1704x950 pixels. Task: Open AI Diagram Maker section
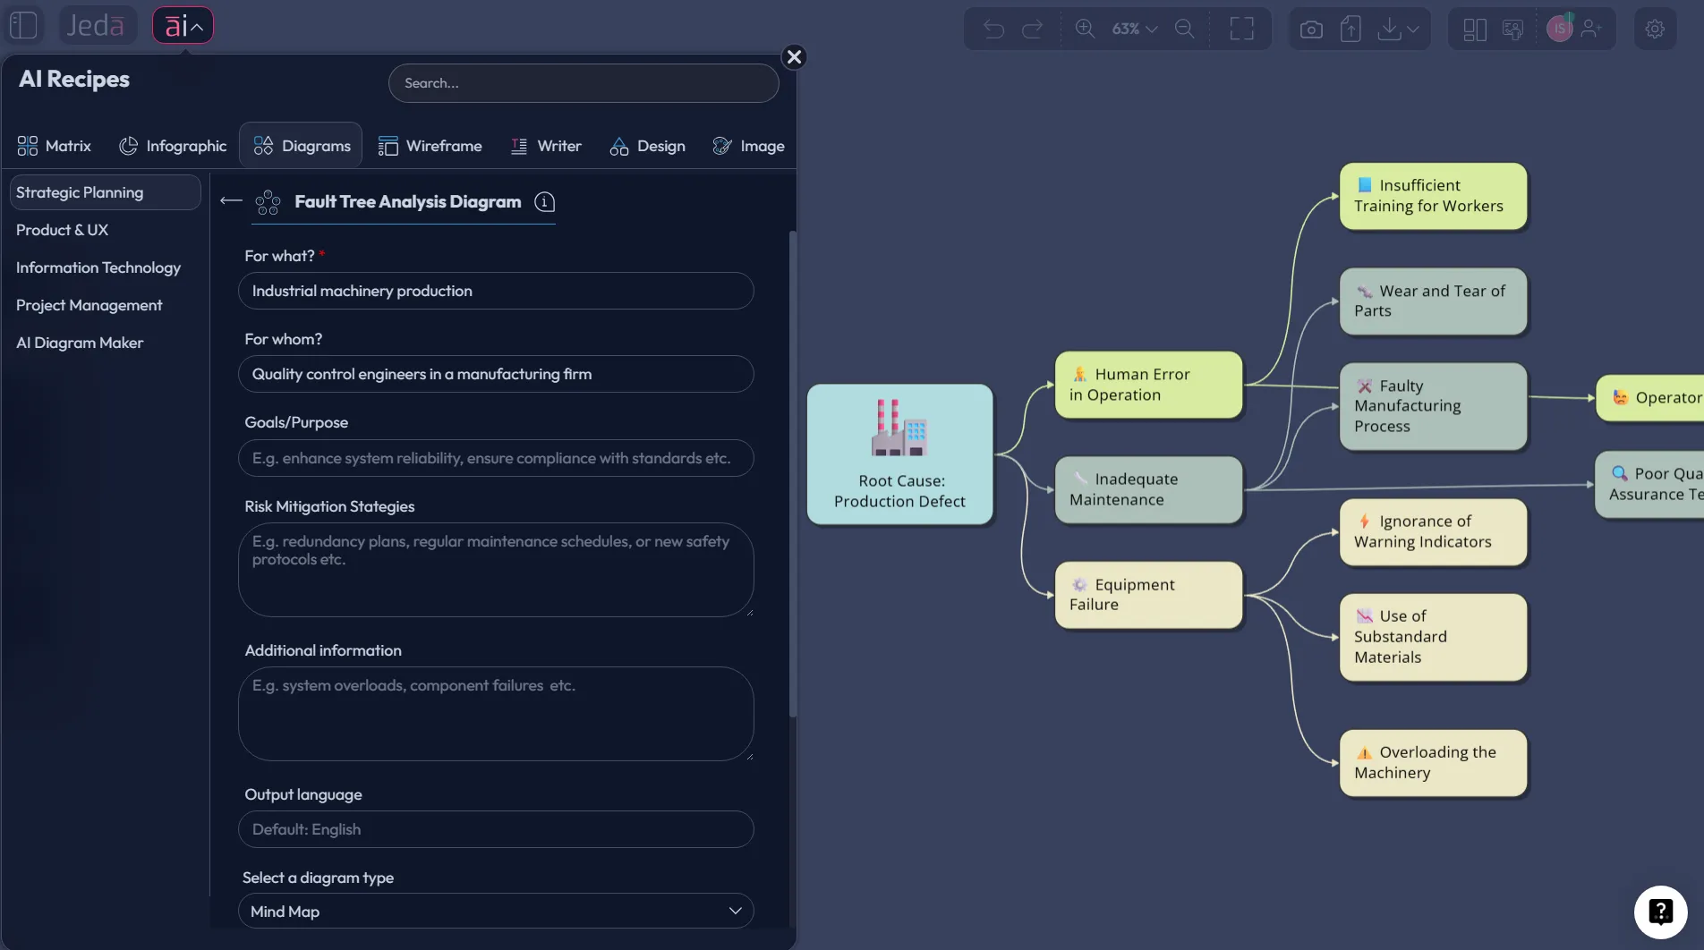(x=79, y=342)
